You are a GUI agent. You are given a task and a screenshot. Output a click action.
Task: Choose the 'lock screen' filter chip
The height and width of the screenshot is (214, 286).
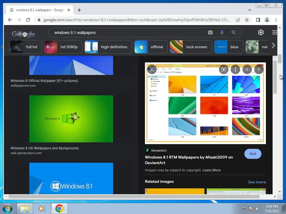pos(191,47)
